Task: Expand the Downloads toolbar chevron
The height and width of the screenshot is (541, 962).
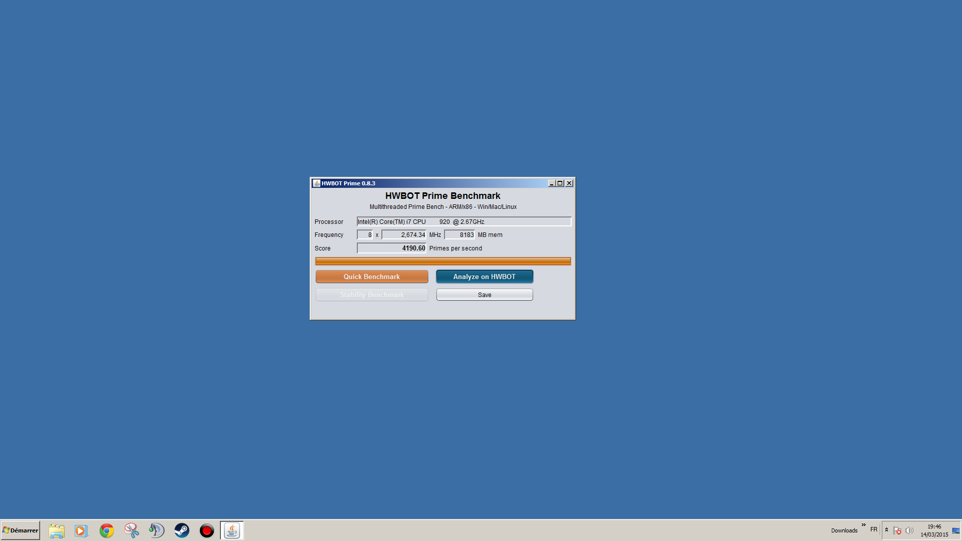Action: 864,525
